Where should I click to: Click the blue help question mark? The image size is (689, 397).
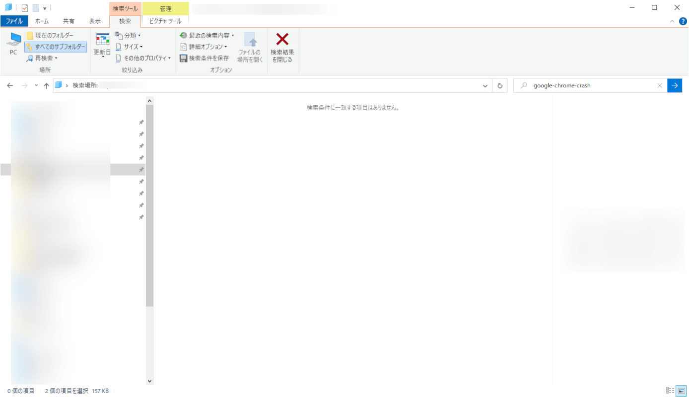[x=683, y=21]
